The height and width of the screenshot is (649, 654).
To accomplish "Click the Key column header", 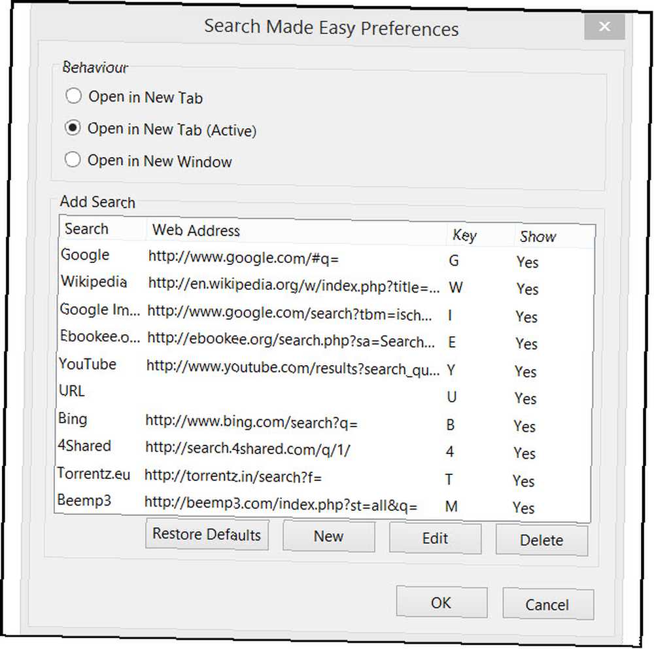I will pyautogui.click(x=464, y=236).
